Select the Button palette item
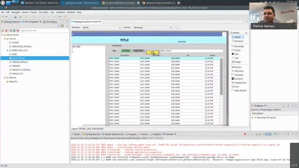Image resolution: width=299 pixels, height=168 pixels. point(236,67)
